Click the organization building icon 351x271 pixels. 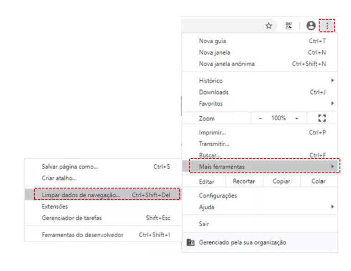(191, 242)
